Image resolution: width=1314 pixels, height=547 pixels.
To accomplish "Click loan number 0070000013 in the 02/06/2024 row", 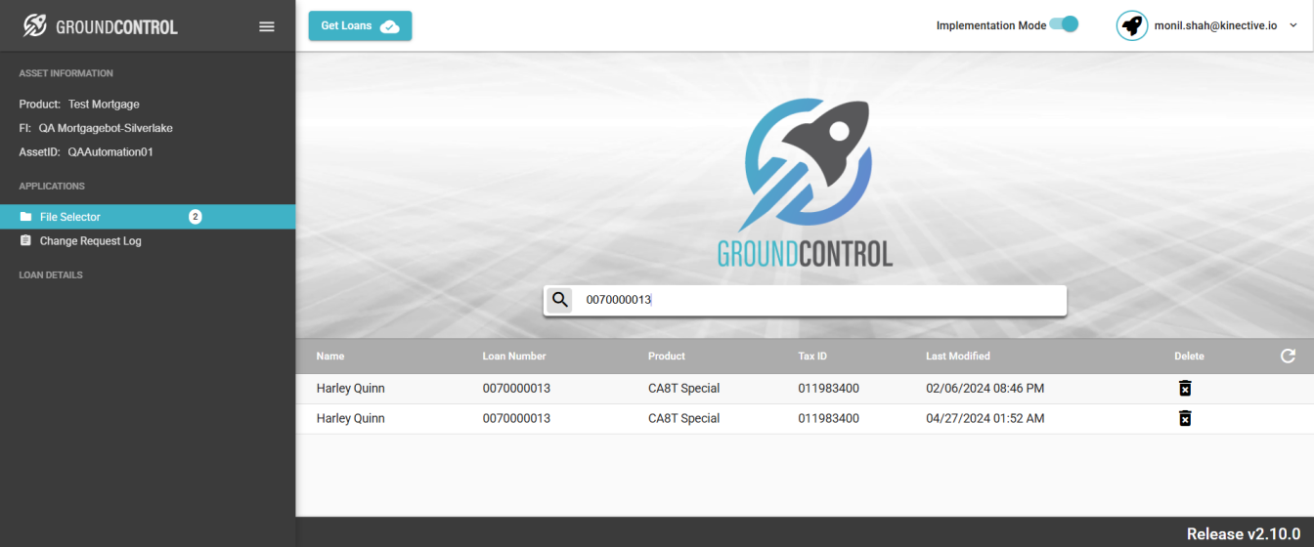I will pyautogui.click(x=516, y=389).
